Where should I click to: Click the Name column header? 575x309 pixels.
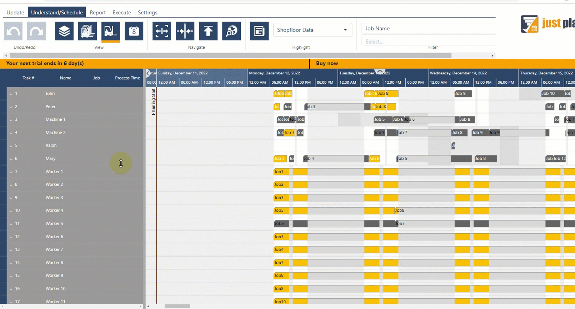[65, 78]
